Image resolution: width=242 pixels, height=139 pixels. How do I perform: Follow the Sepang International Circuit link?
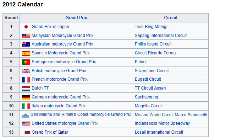coord(161,36)
